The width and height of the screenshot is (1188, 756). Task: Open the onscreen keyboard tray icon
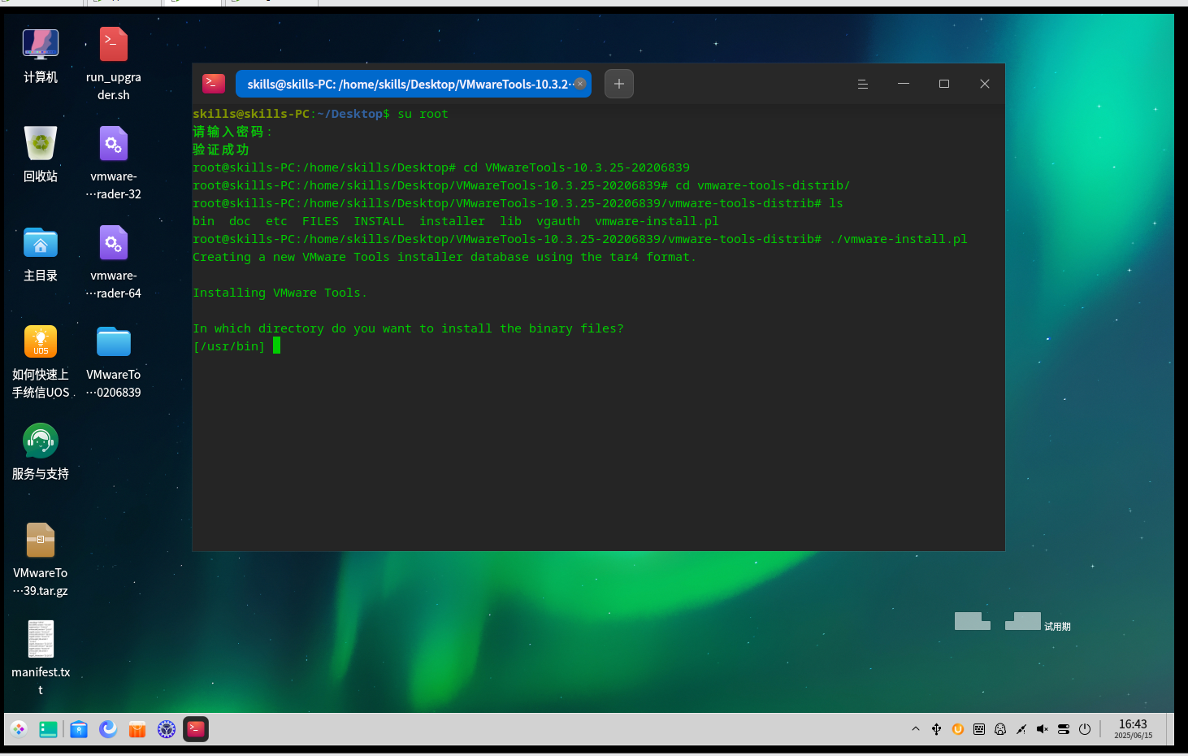point(978,729)
